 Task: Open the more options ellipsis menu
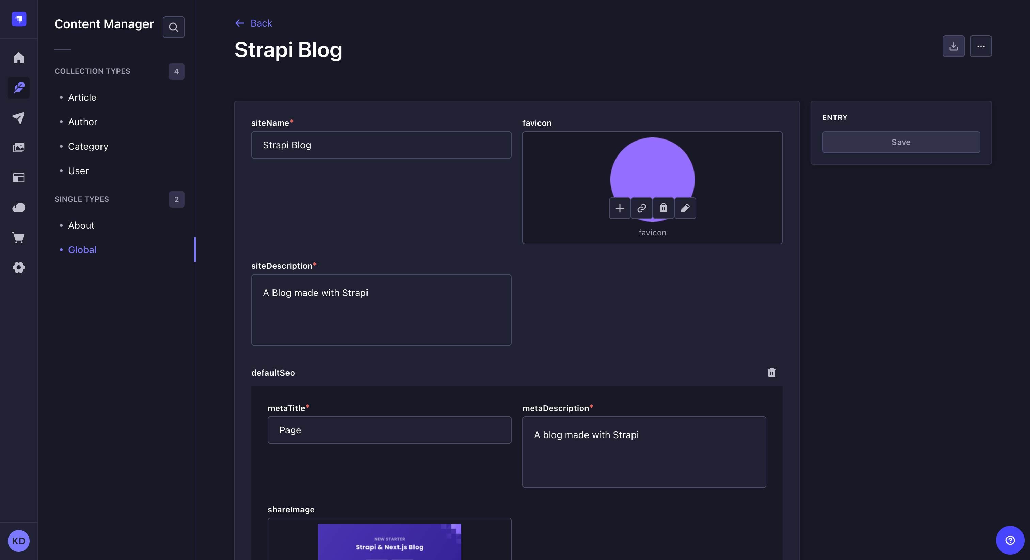(x=981, y=46)
